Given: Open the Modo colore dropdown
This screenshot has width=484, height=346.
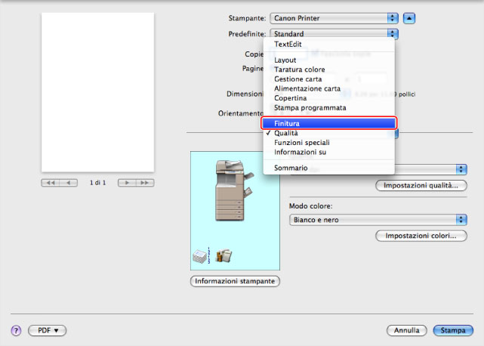Looking at the screenshot, I should [378, 220].
